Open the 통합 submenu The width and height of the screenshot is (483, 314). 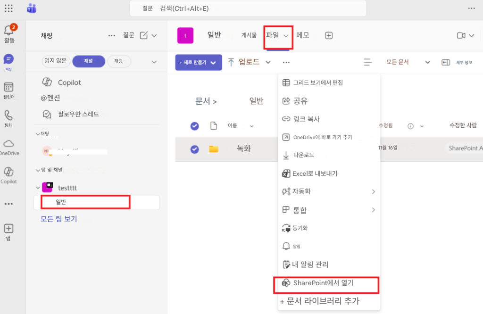pos(329,210)
